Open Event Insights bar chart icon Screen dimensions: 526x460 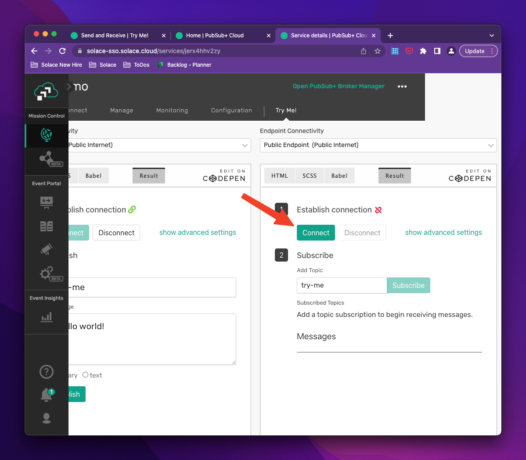tap(47, 316)
